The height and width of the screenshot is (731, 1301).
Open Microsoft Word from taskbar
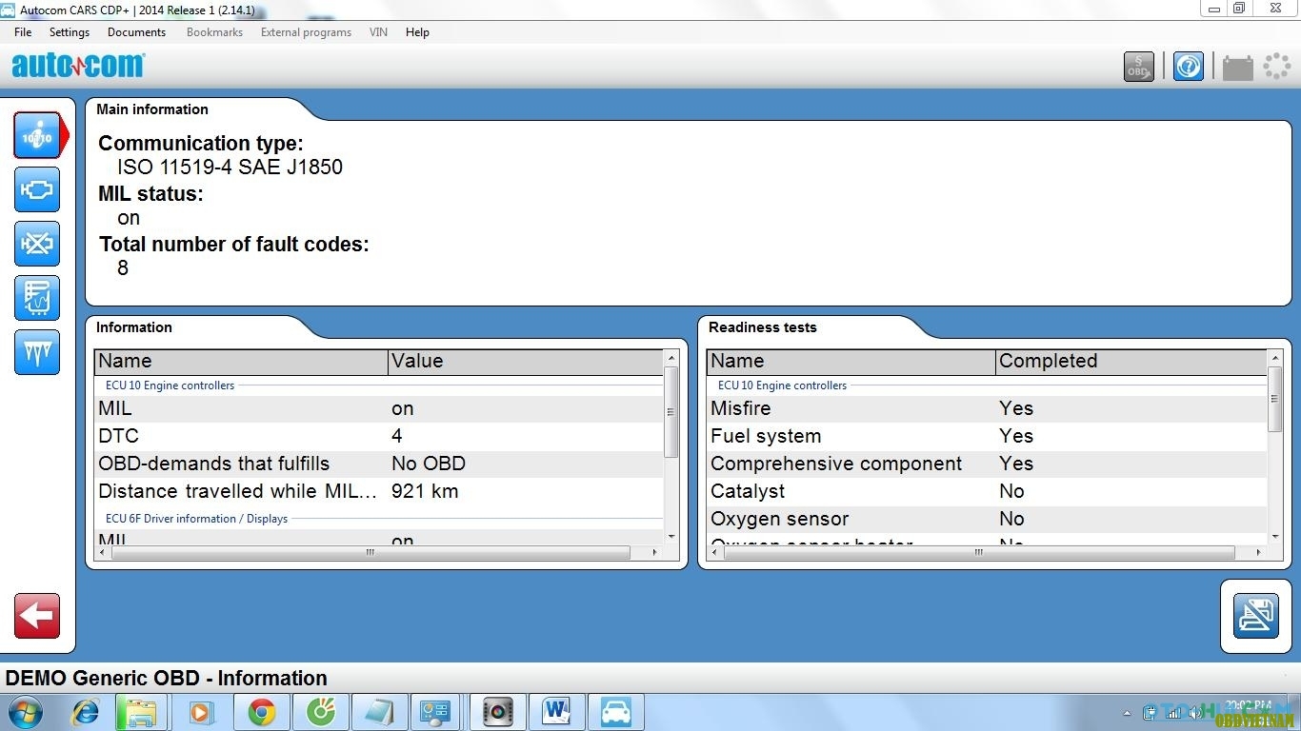[556, 712]
